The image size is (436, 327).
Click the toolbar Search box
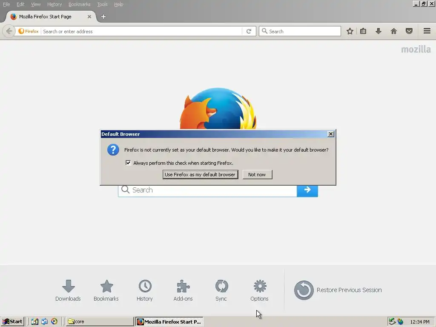300,31
